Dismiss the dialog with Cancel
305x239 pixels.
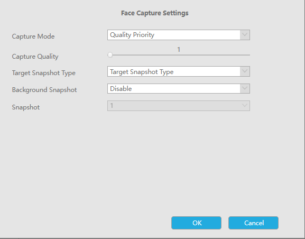pyautogui.click(x=253, y=223)
